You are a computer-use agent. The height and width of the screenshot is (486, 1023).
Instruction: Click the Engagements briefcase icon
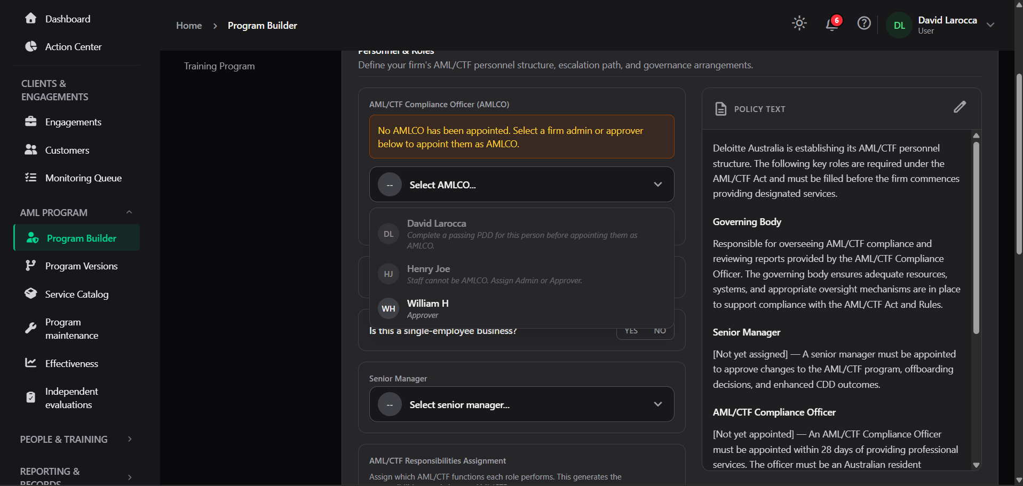[x=31, y=122]
